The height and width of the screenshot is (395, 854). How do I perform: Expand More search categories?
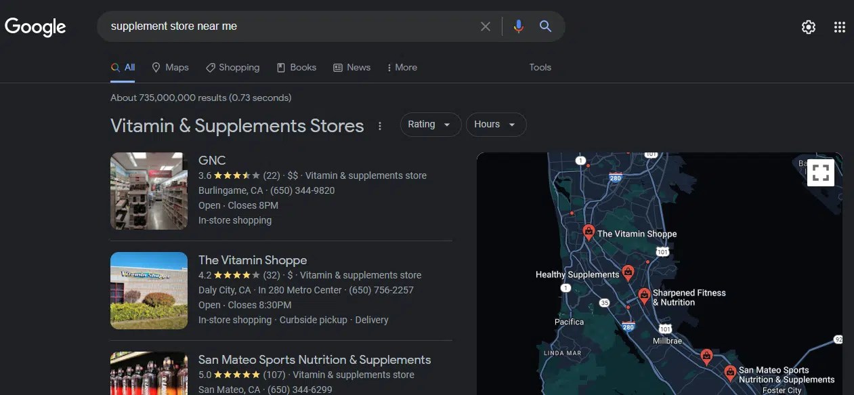(x=402, y=67)
